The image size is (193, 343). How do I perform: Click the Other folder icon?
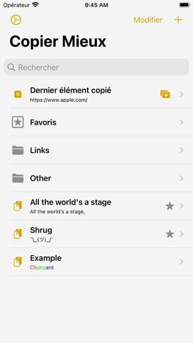point(18,178)
